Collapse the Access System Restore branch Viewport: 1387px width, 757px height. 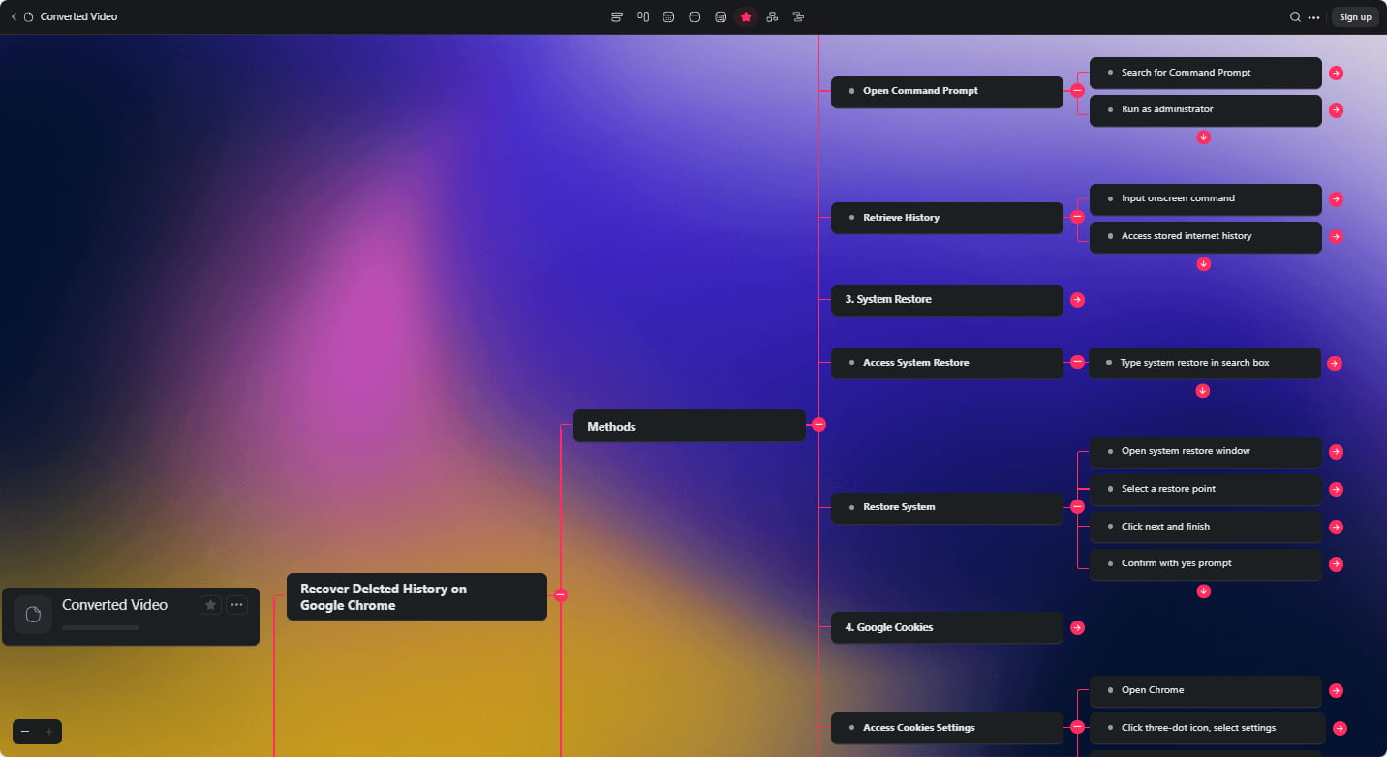pos(1077,362)
